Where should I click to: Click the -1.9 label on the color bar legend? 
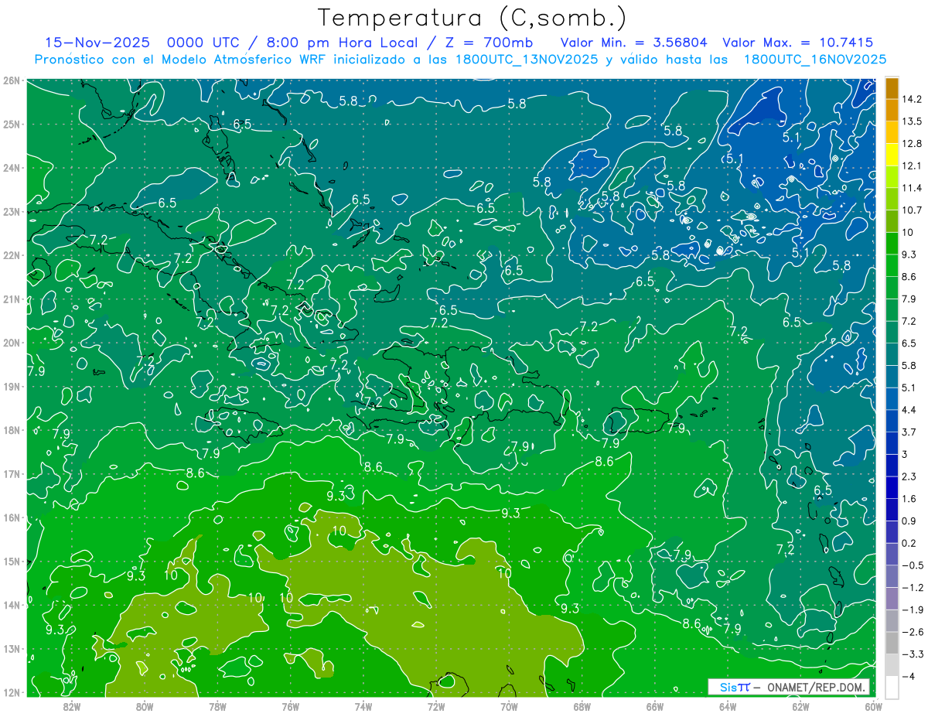coord(912,609)
